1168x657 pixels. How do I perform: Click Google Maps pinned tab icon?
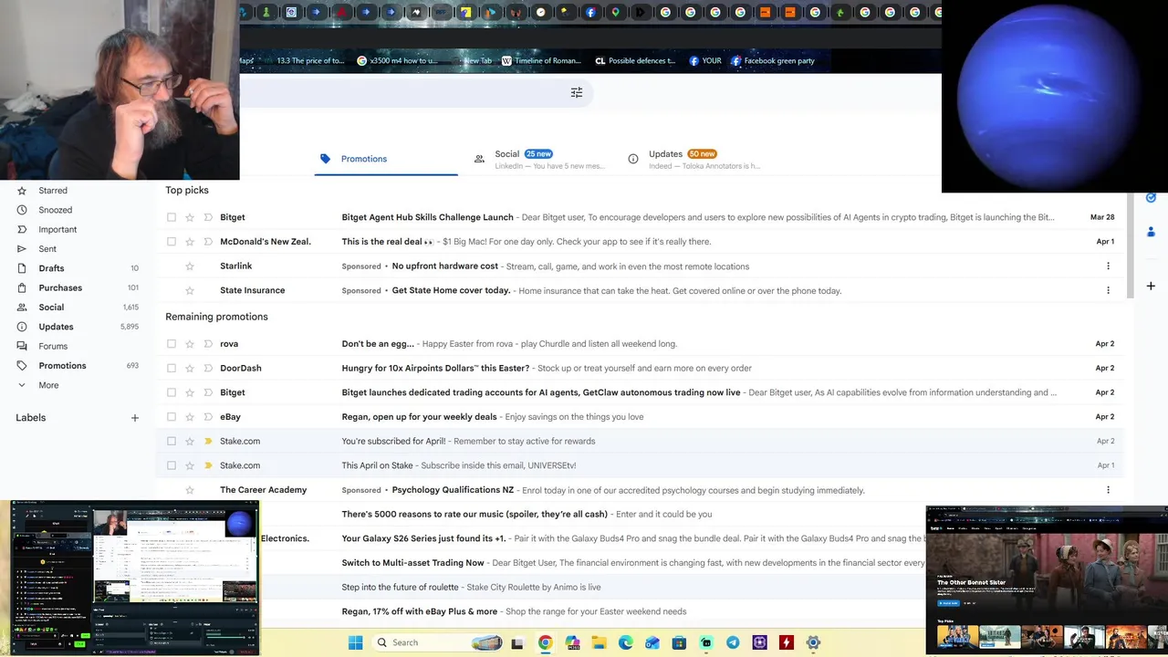[x=616, y=13]
